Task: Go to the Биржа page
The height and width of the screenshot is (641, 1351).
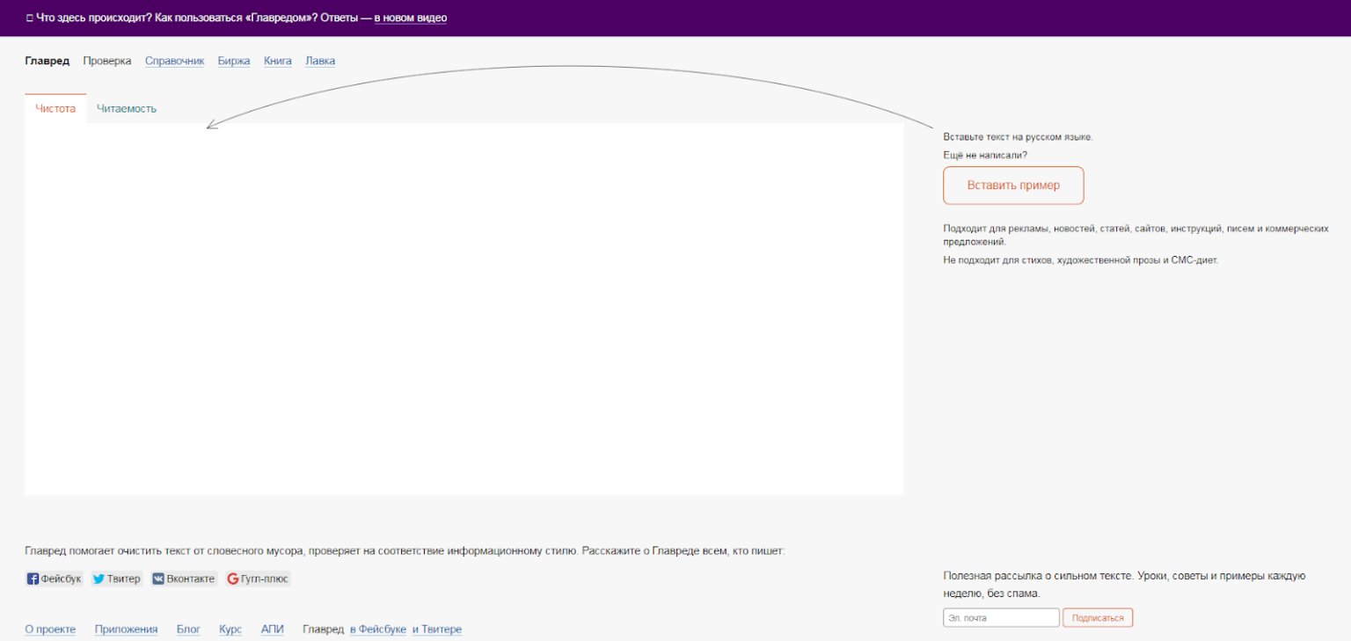Action: point(234,61)
